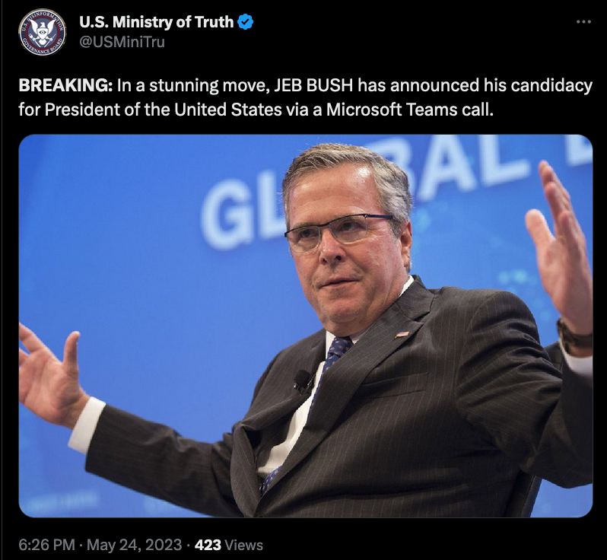Open the U.S. Ministry of Truth profile avatar
Screen dimensions: 607x560
(43, 32)
